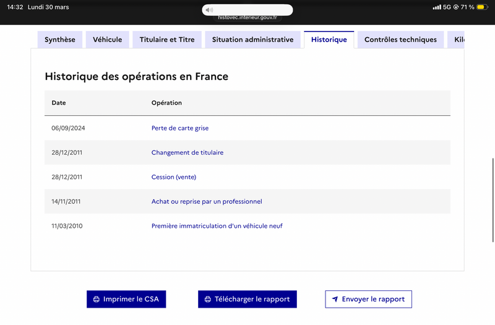495x325 pixels.
Task: Click Achat ou reprise par un professionnel
Action: [x=207, y=201]
